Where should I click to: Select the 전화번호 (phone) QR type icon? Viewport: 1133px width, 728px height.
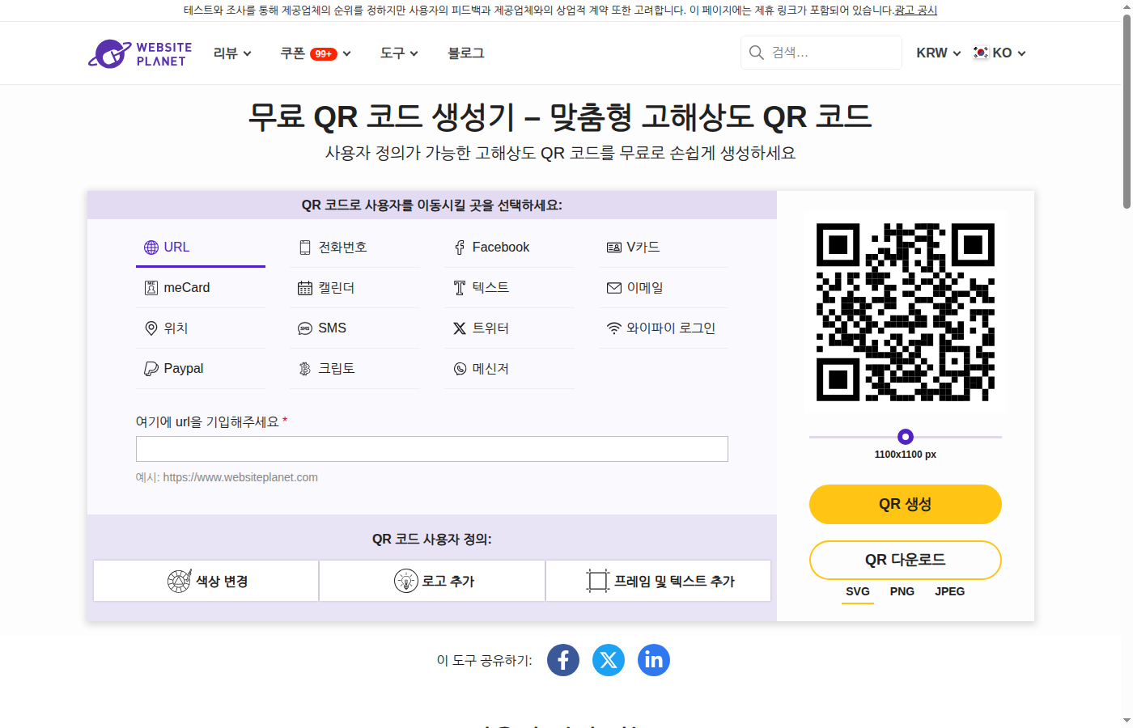[x=305, y=246]
